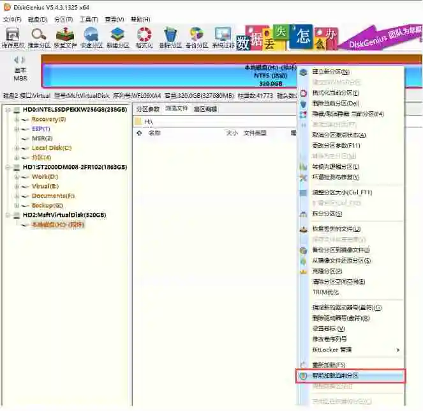Open the 文件(F) menu

pos(12,19)
